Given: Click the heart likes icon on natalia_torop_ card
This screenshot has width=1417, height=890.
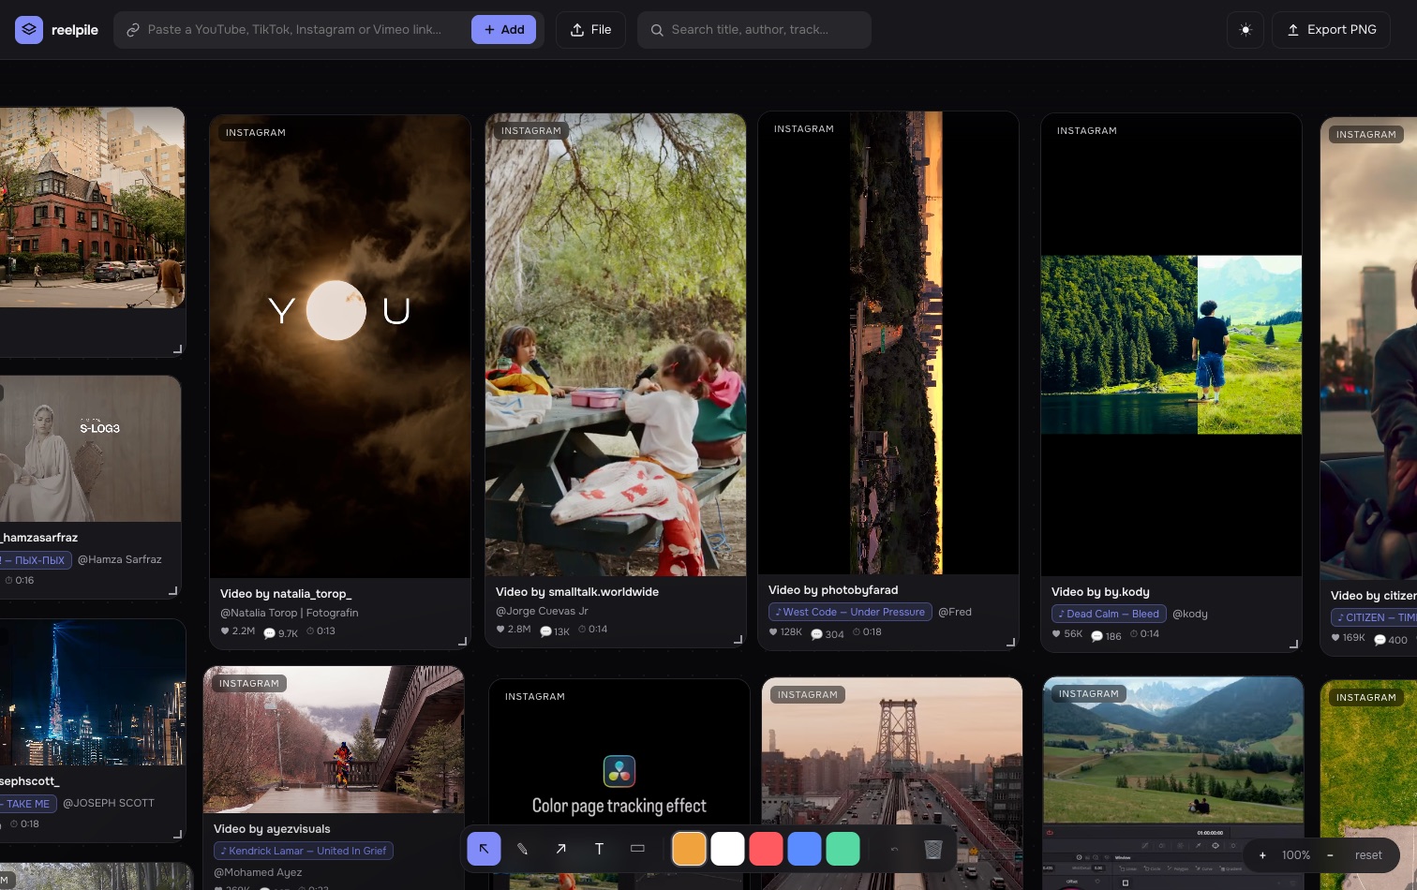Looking at the screenshot, I should click(225, 630).
